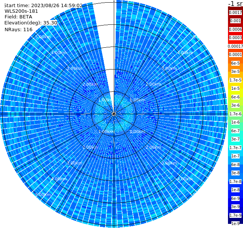Select the 0.0003 value on the colorbar
The width and height of the screenshot is (243, 228).
pyautogui.click(x=235, y=38)
